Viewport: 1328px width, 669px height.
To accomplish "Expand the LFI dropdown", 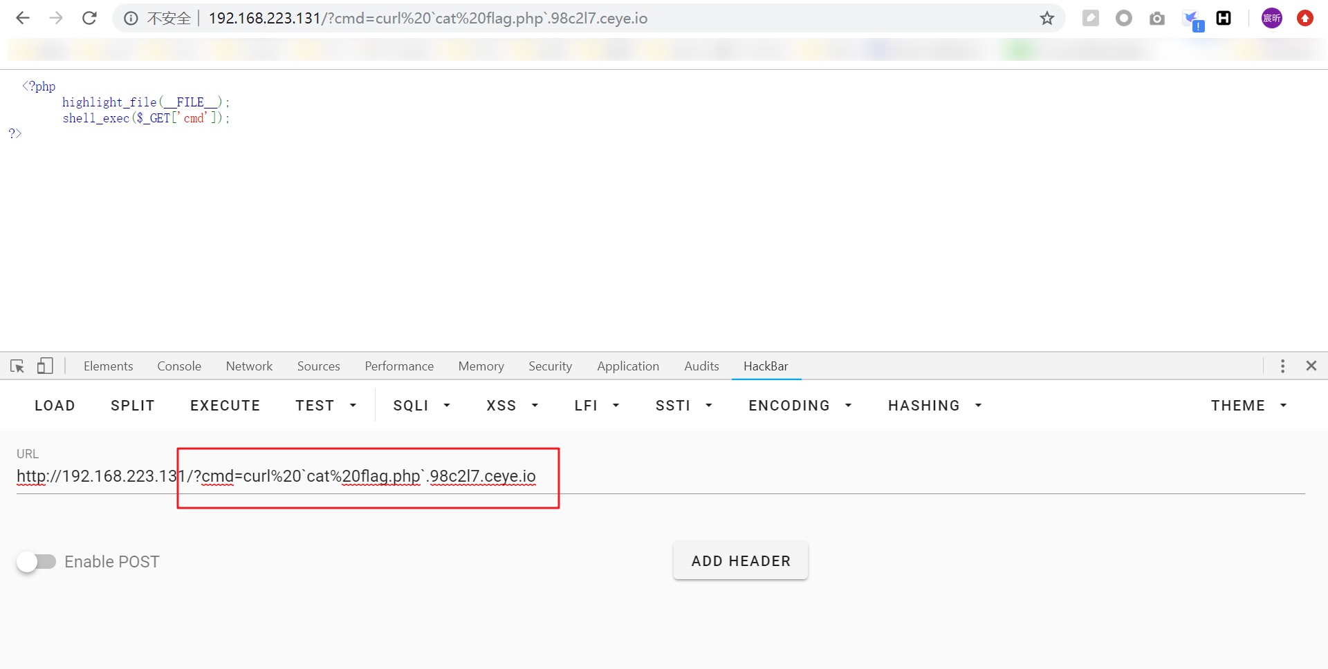I will (x=597, y=406).
